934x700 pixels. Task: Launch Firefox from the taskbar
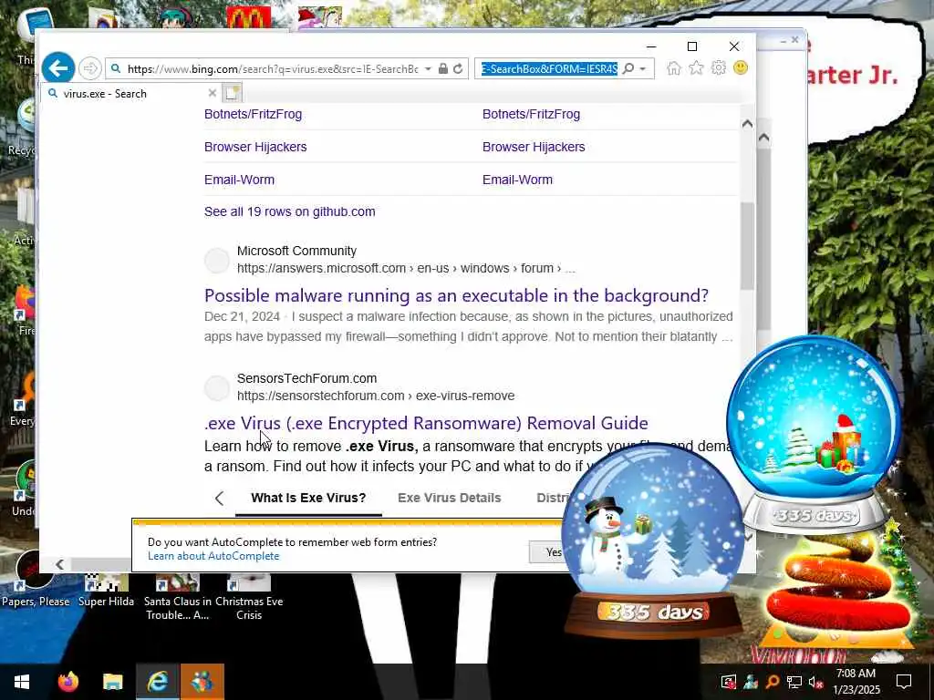tap(67, 682)
